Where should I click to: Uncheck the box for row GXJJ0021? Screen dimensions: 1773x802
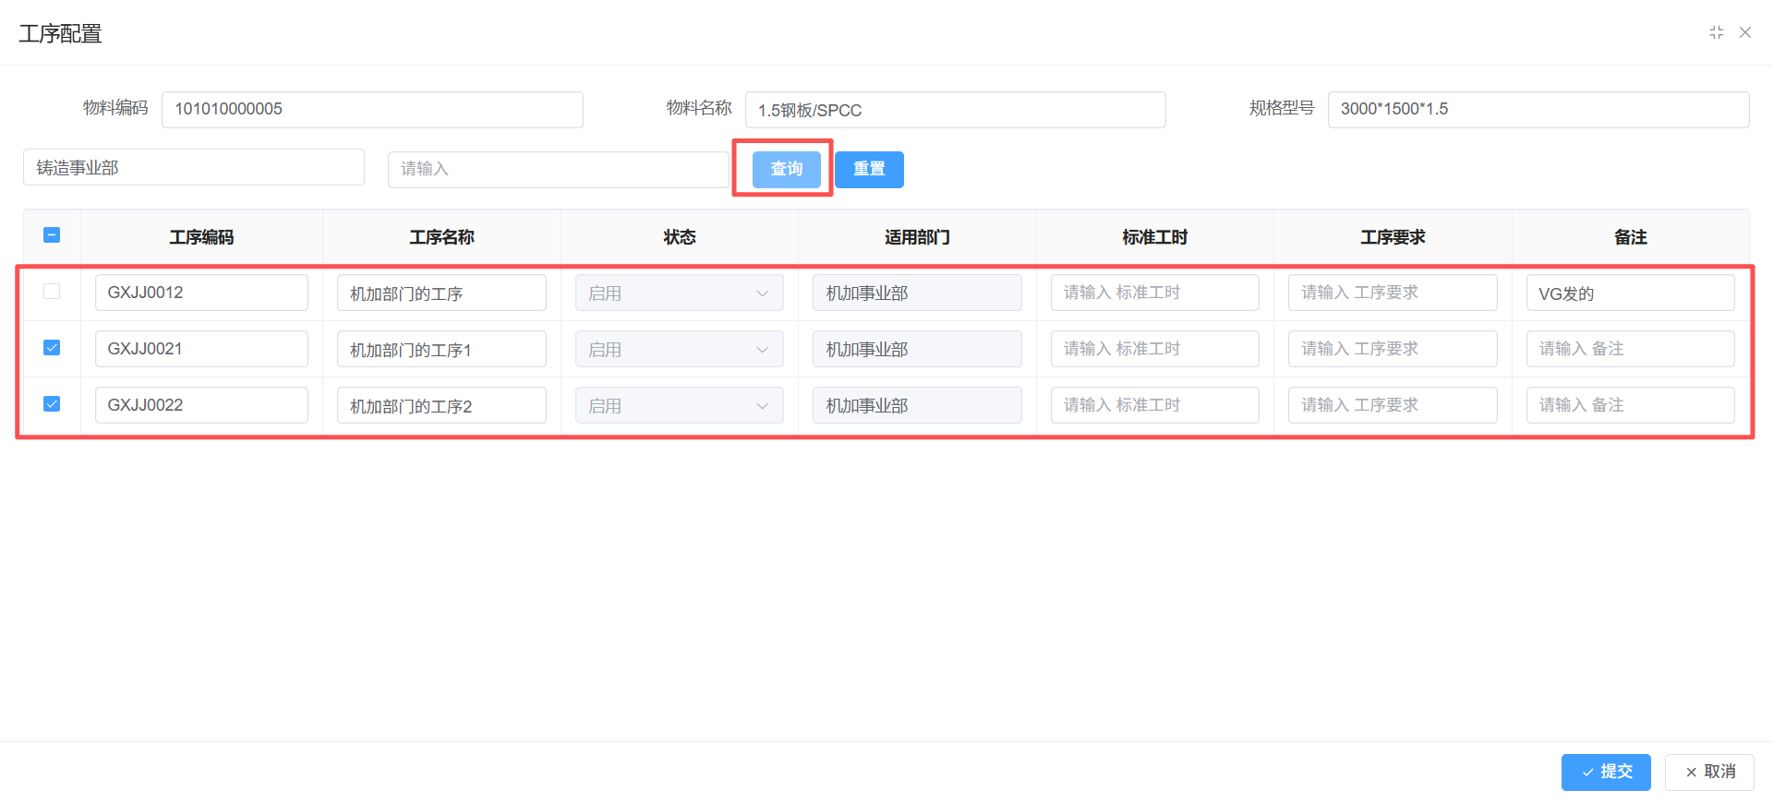[52, 348]
